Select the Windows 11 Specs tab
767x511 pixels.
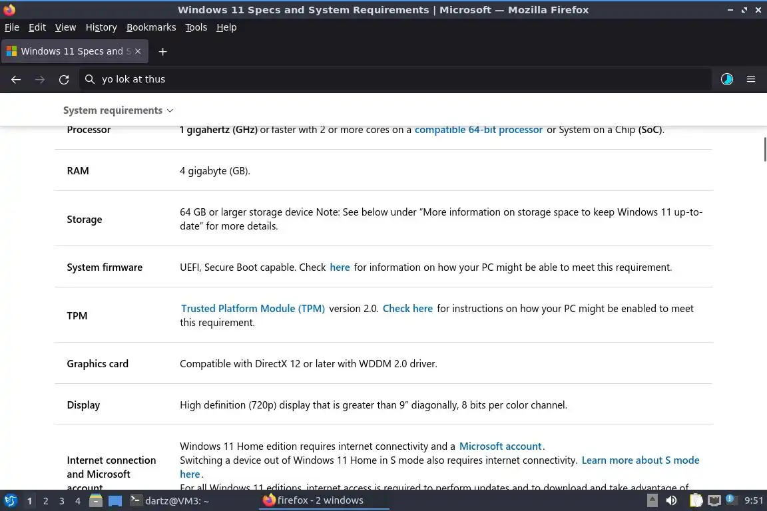[75, 51]
